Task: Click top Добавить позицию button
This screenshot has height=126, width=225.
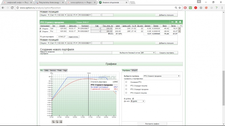Action: click(x=166, y=15)
